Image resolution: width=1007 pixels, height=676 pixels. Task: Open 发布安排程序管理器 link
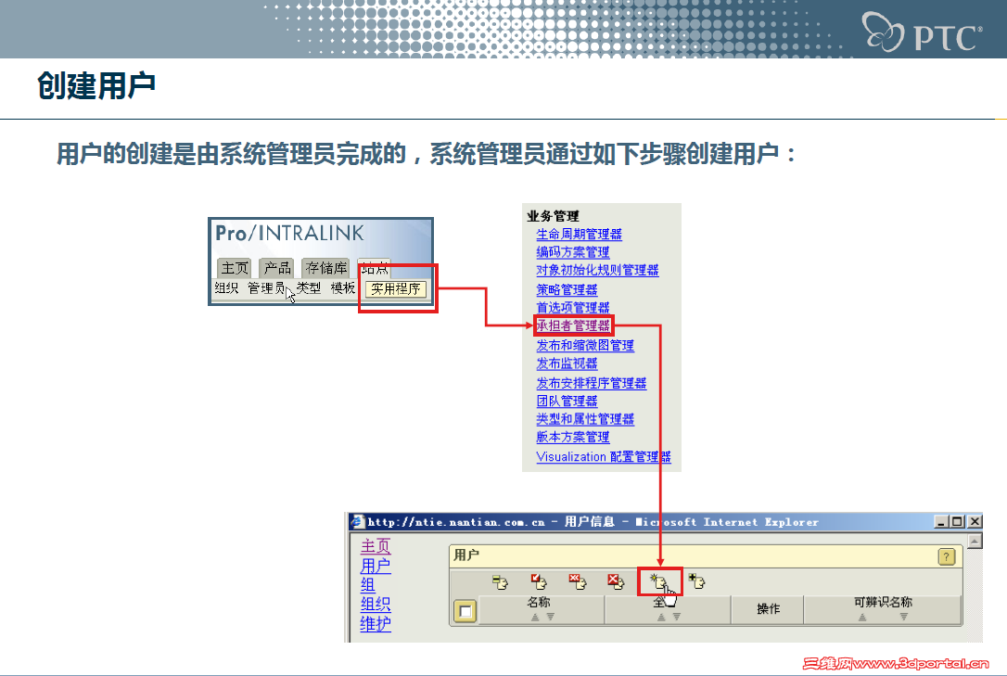click(x=591, y=383)
